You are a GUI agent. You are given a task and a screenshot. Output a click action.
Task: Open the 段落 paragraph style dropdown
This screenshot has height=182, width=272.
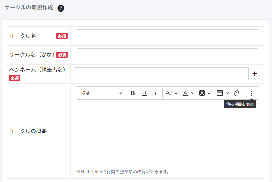(102, 93)
